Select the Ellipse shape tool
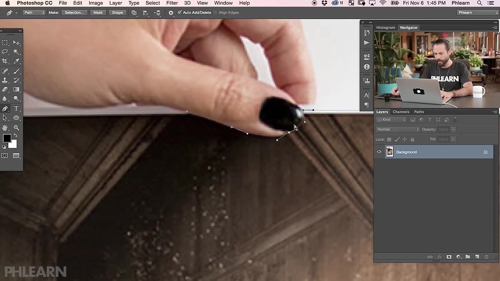This screenshot has width=500, height=281. pos(16,118)
